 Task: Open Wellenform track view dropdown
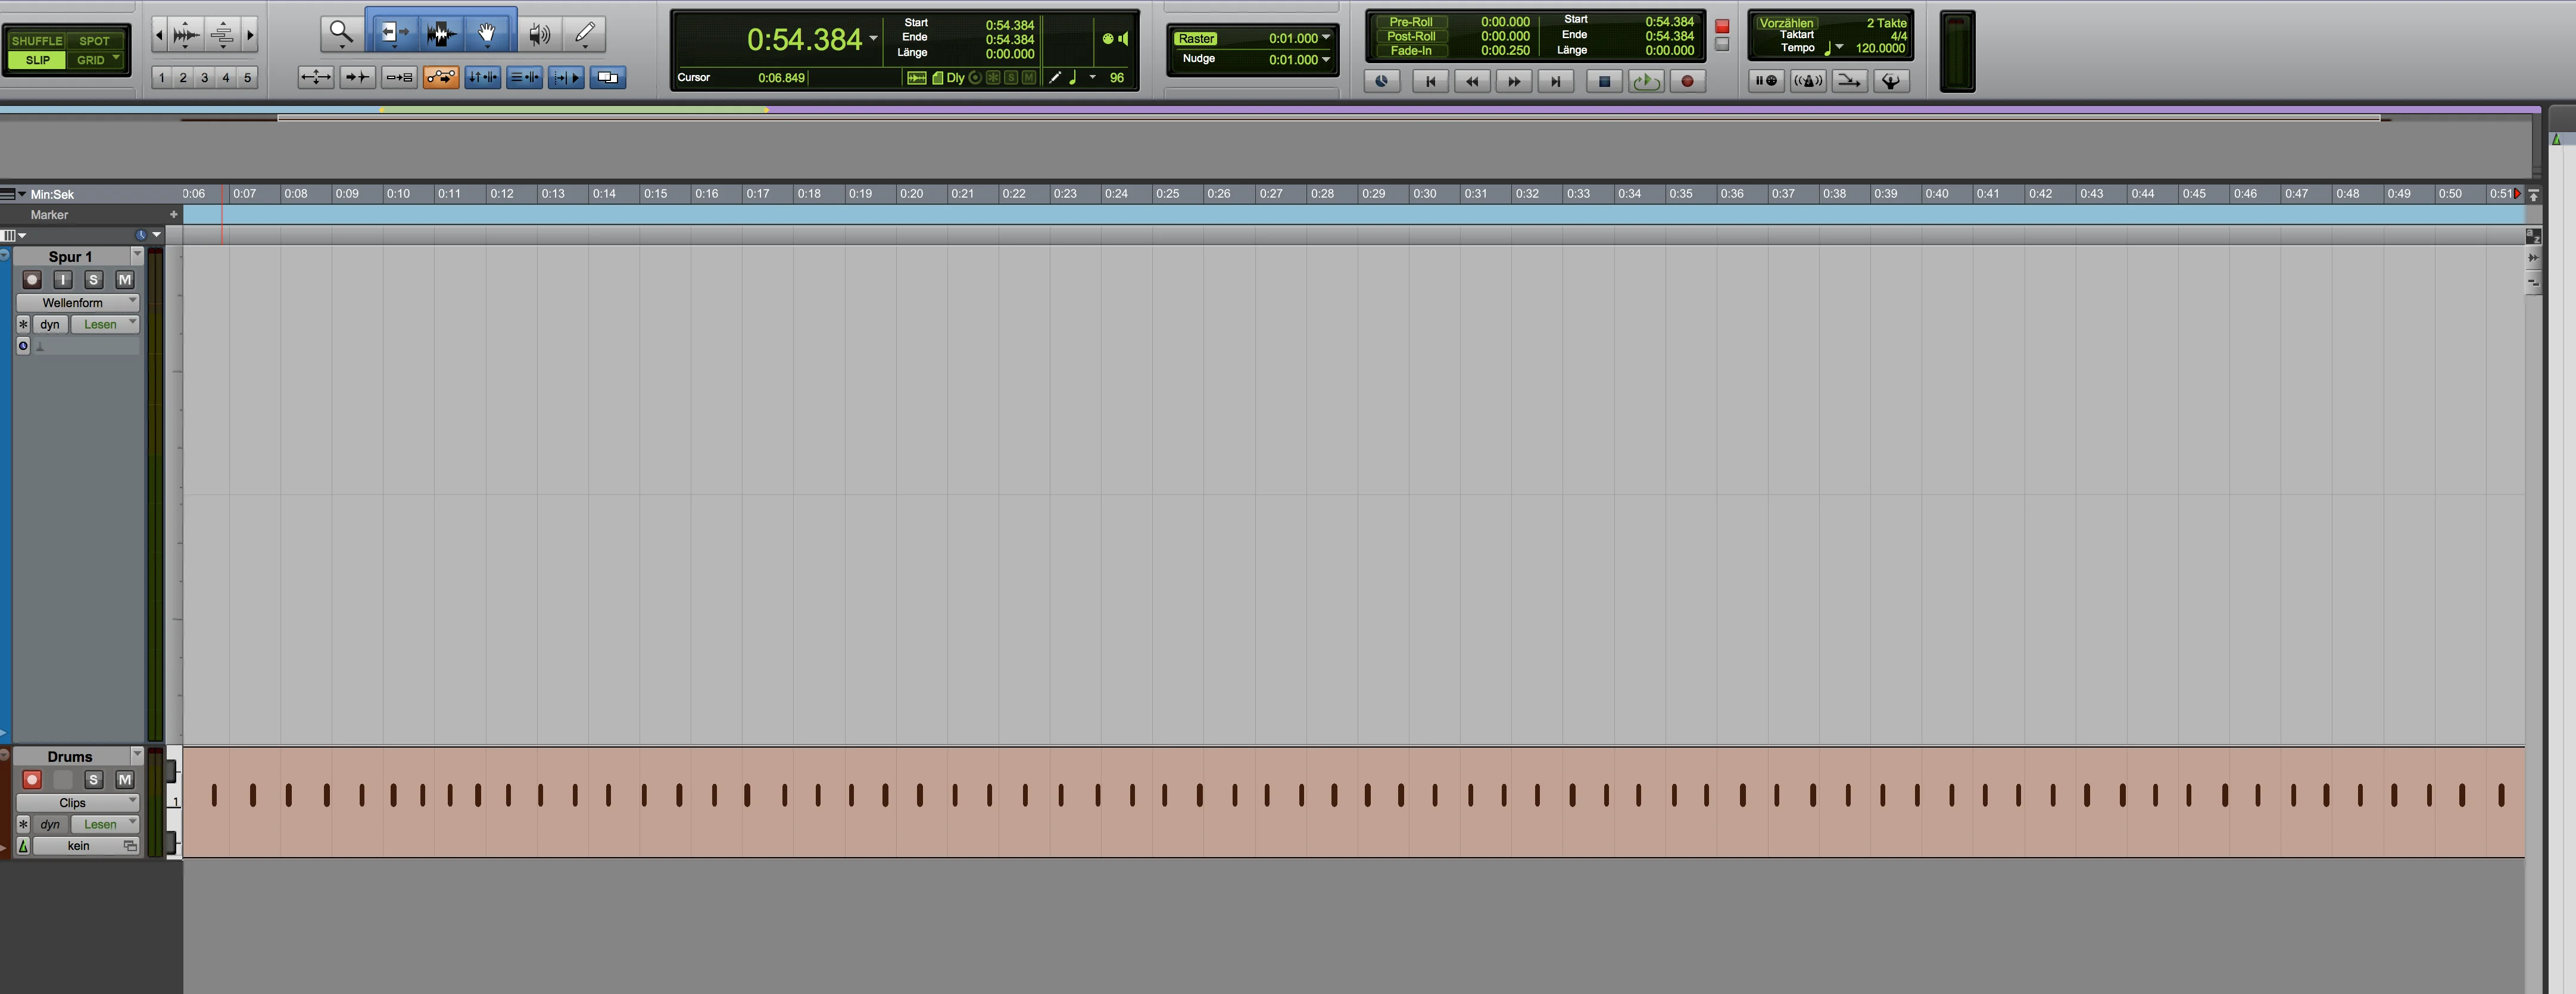click(77, 302)
